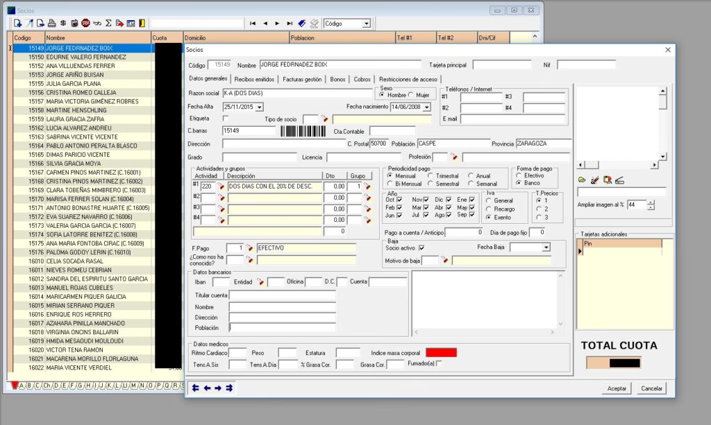Select the Mujer radio button

pyautogui.click(x=411, y=95)
